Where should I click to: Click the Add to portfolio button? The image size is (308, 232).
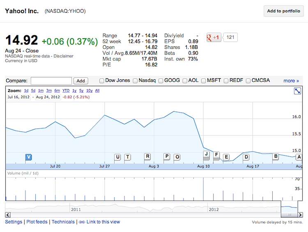pos(283,11)
